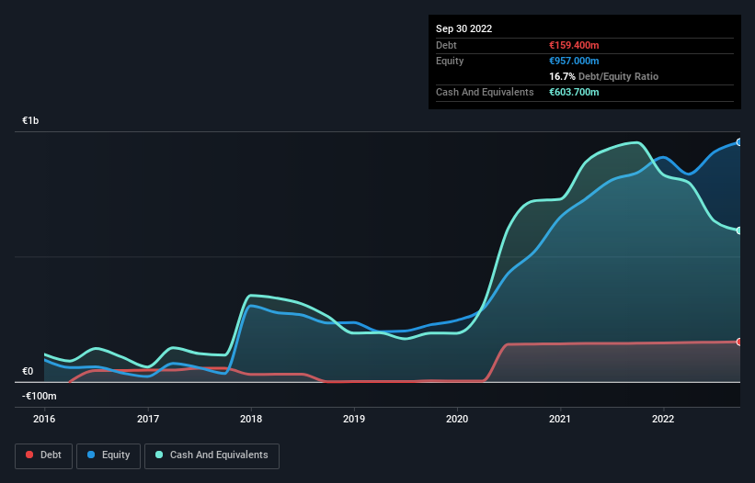This screenshot has width=755, height=483.
Task: Click the 2020 x-axis label
Action: coord(457,419)
